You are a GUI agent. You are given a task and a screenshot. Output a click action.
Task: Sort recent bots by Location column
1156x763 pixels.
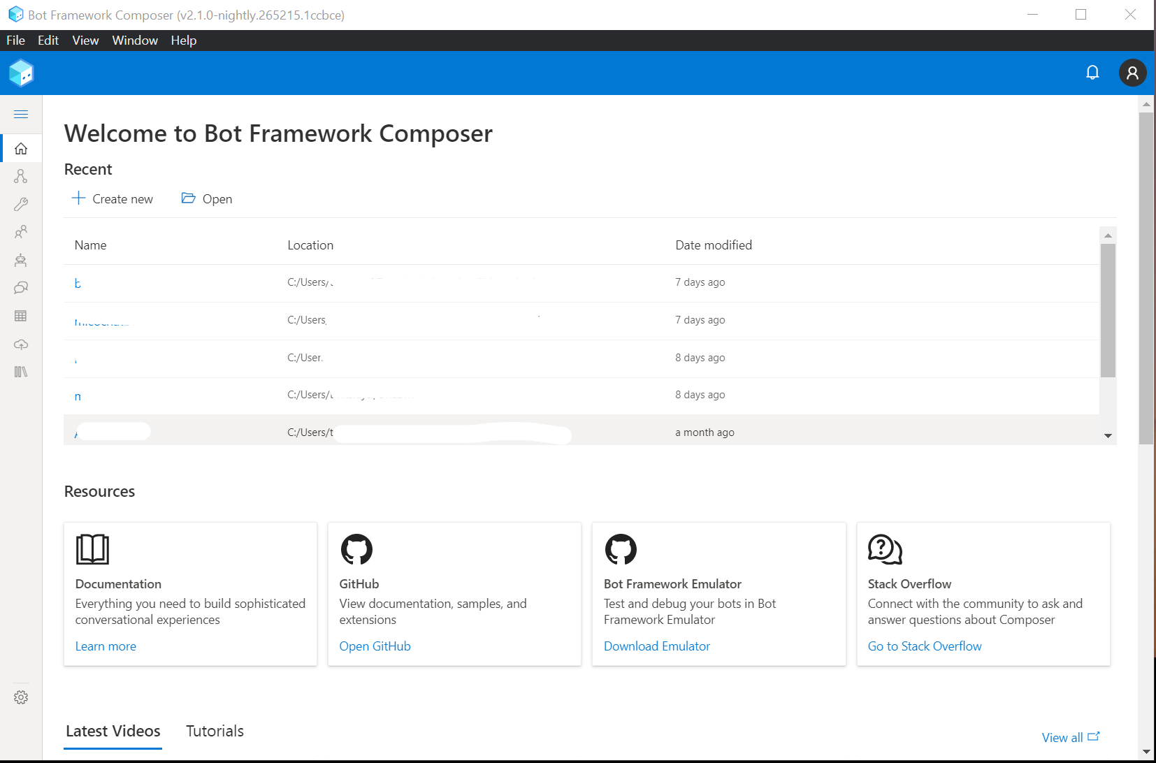coord(310,245)
